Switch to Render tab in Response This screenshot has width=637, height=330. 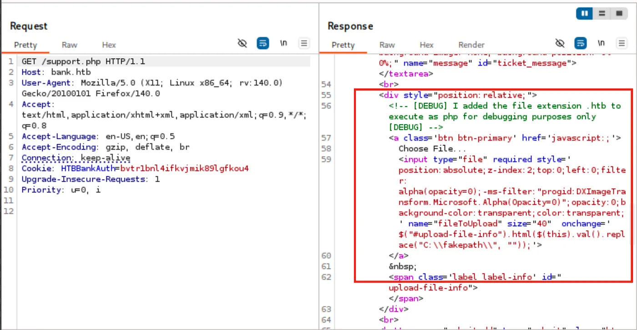pyautogui.click(x=471, y=45)
